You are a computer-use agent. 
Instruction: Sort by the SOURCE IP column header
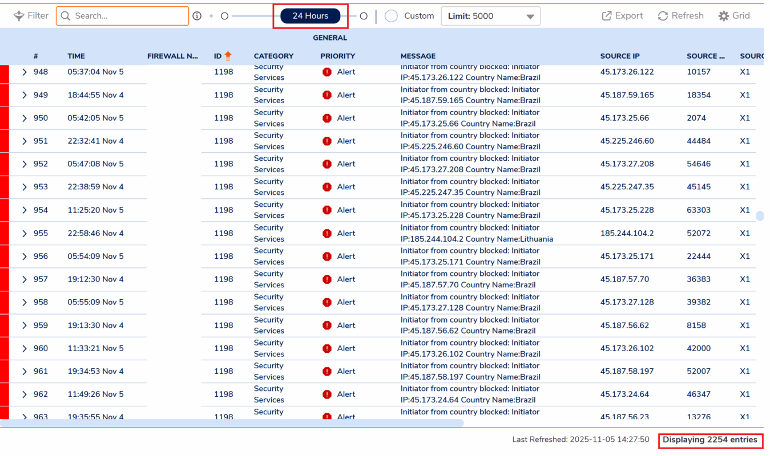click(x=620, y=56)
